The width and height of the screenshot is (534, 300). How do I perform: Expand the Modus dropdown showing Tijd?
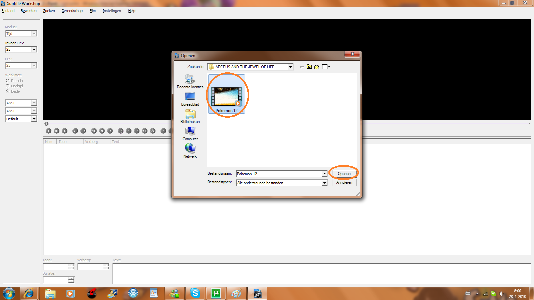coord(34,34)
